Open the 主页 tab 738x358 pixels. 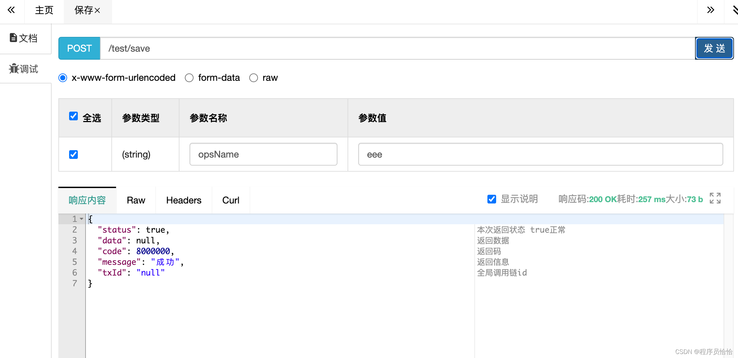coord(44,10)
